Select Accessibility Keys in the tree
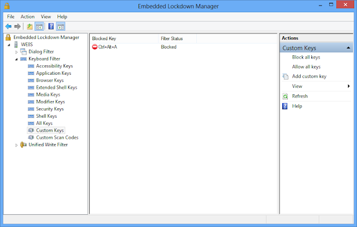357x227 pixels. (x=55, y=66)
